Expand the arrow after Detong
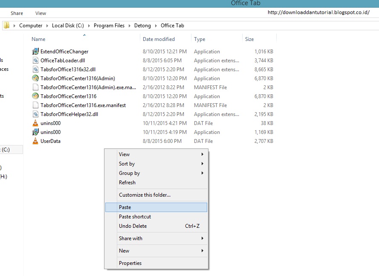This screenshot has width=379, height=276. tap(156, 26)
